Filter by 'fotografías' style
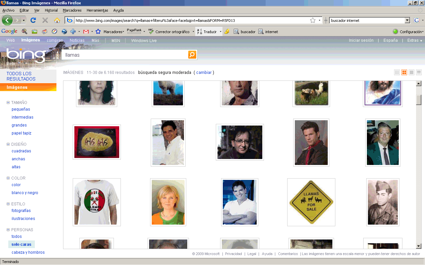425x265 pixels. [21, 211]
